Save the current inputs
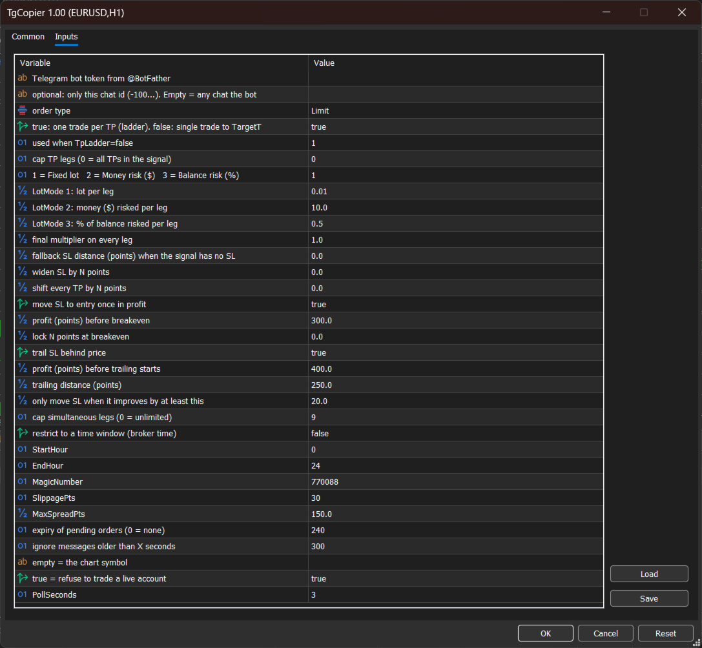 pos(649,599)
